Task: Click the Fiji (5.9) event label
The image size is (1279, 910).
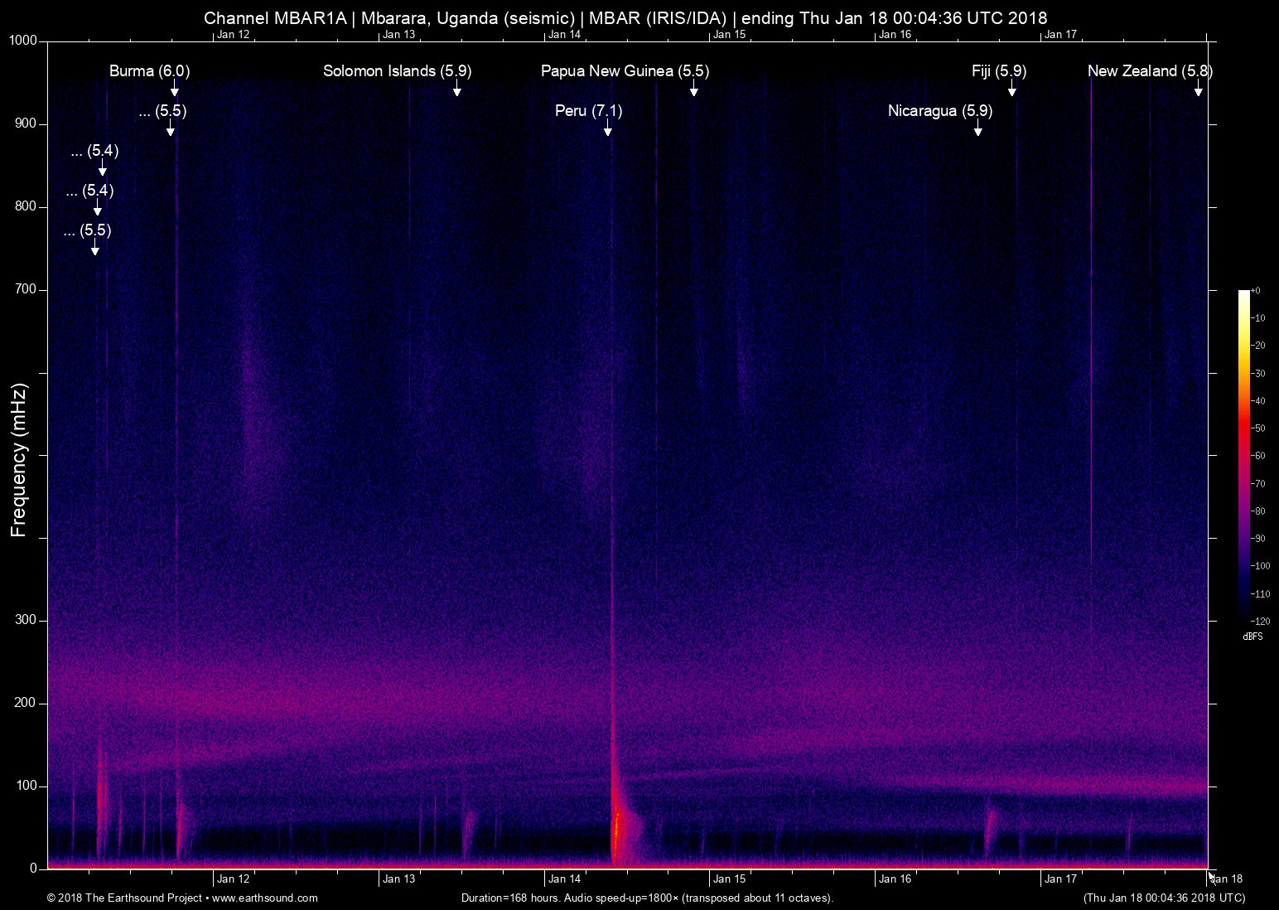Action: point(998,71)
